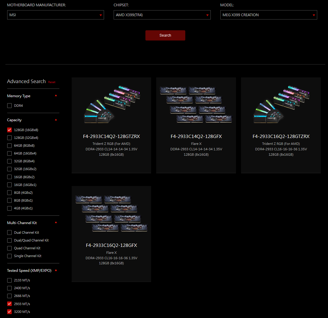Check the 32GB (16GBx2) capacity option
This screenshot has height=318, width=328.
coord(10,169)
